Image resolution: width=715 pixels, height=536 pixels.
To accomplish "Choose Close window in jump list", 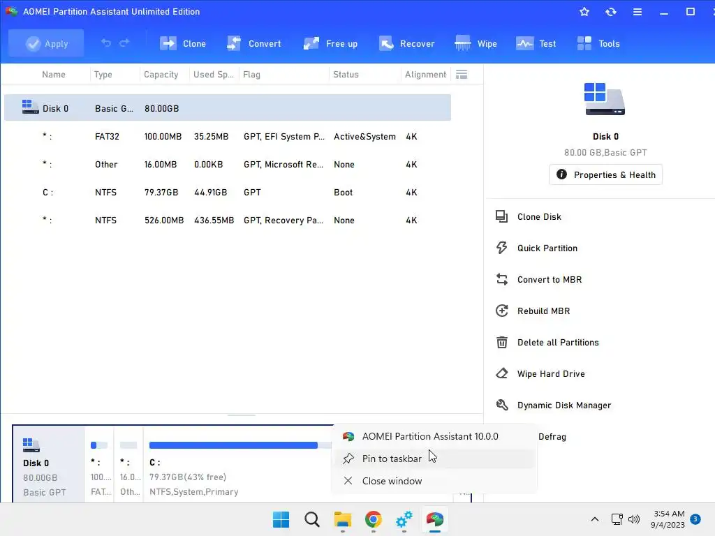I will coord(434,481).
